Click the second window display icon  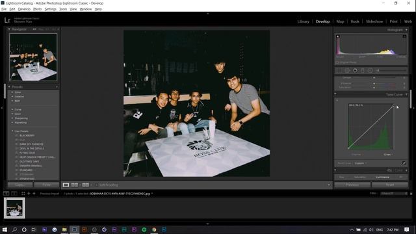(x=14, y=194)
